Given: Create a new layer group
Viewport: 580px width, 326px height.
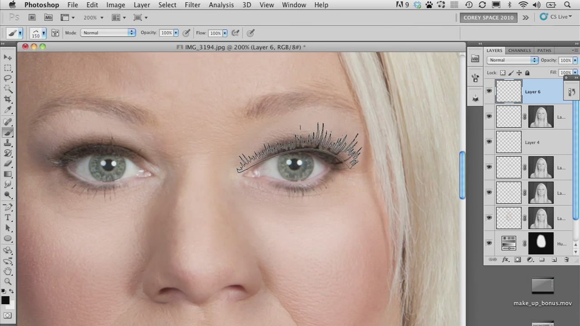Looking at the screenshot, I should [x=542, y=259].
